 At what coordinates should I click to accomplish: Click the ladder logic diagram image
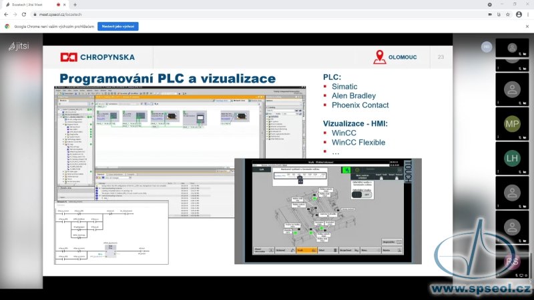tap(111, 233)
